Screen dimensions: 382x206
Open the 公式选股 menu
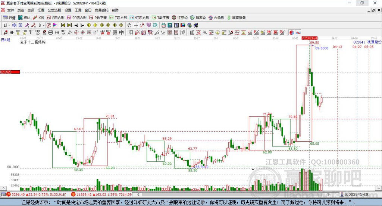pyautogui.click(x=54, y=10)
